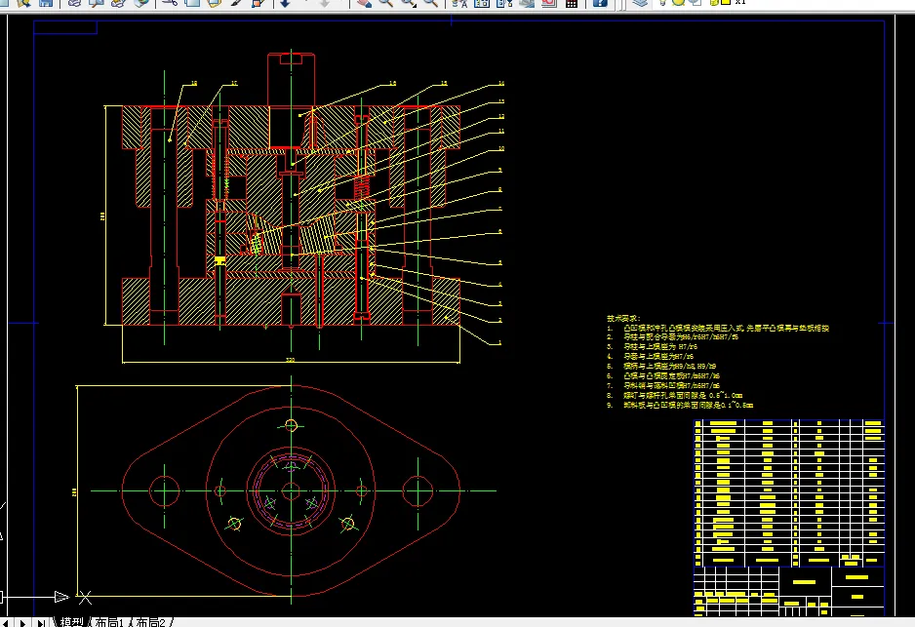Click the yellow layer color swatch

point(726,2)
